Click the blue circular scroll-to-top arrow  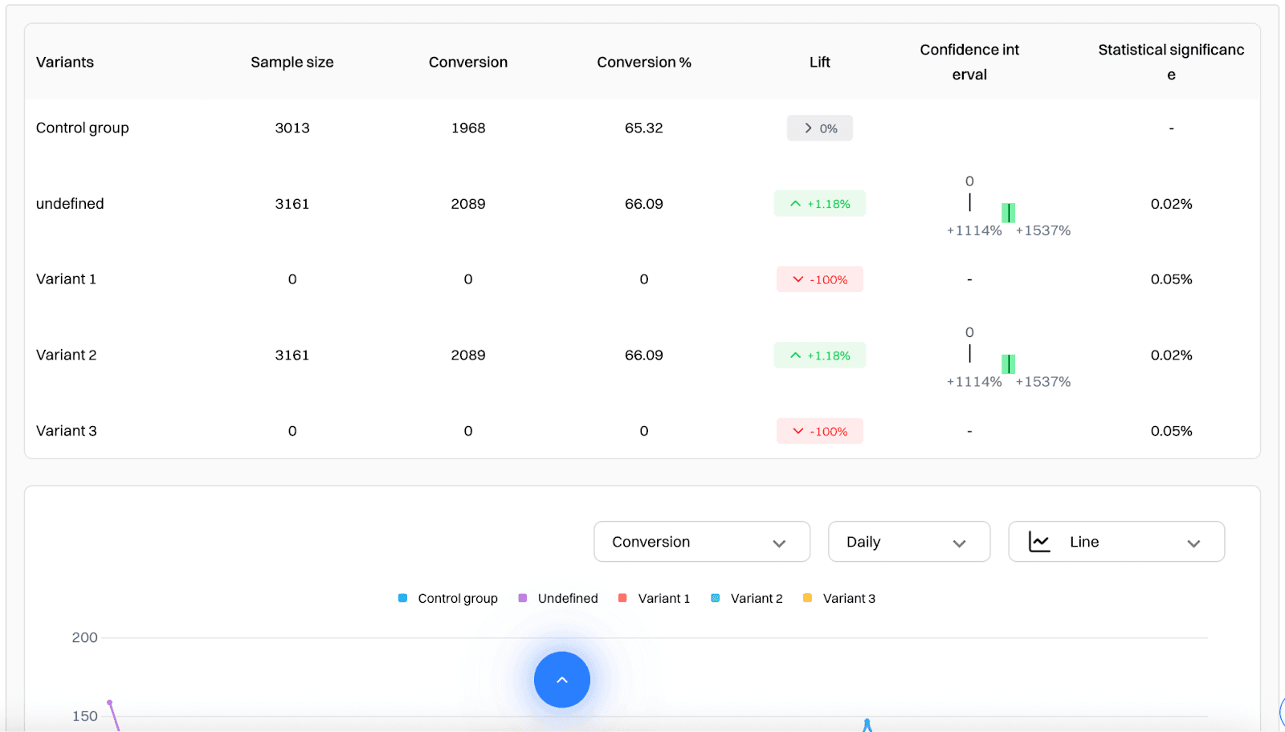tap(561, 680)
